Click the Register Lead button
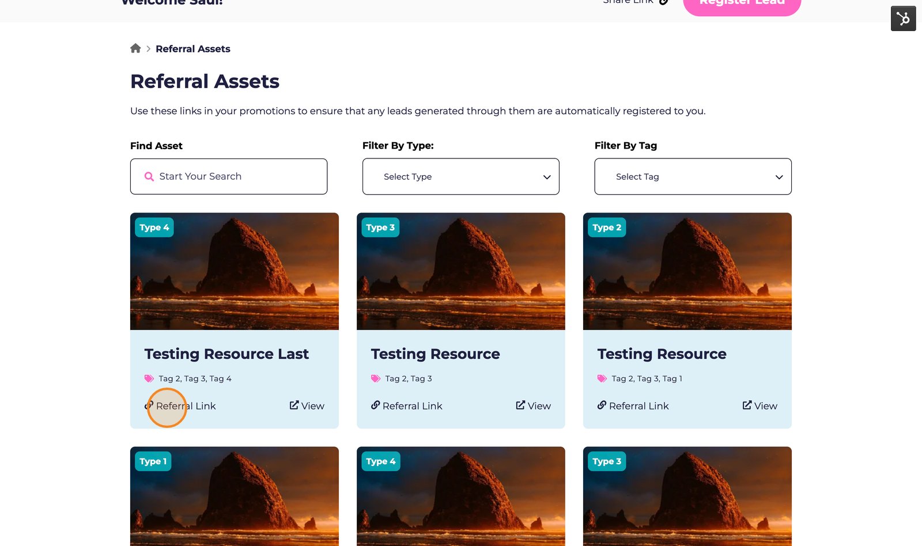This screenshot has width=922, height=546. (x=742, y=3)
